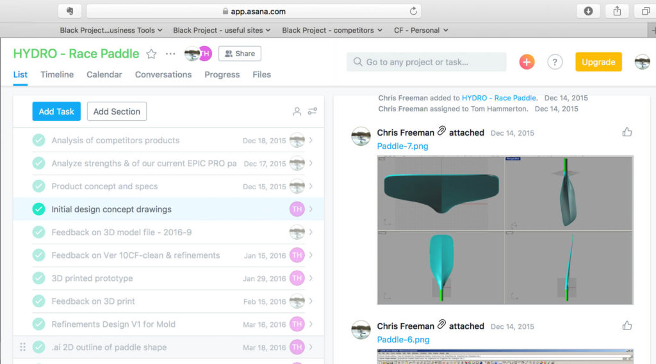
Task: Open the Paddle-7.png attachment link
Action: (x=402, y=146)
